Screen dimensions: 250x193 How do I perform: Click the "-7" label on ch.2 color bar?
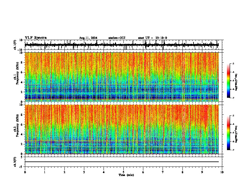(233, 150)
